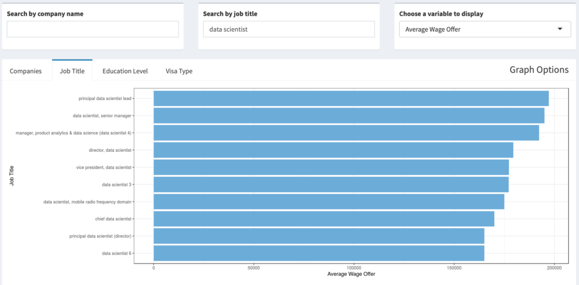Click the data scientist, senior manager bar
579x285 pixels.
tap(349, 115)
